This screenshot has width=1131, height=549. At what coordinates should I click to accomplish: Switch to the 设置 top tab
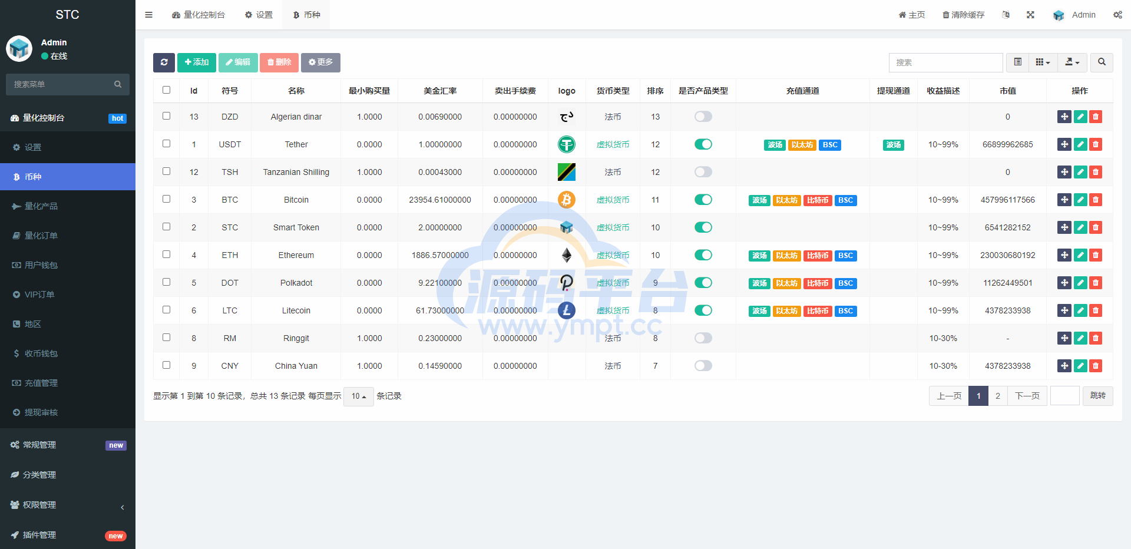point(259,15)
